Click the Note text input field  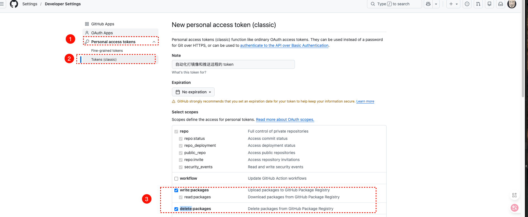[233, 64]
